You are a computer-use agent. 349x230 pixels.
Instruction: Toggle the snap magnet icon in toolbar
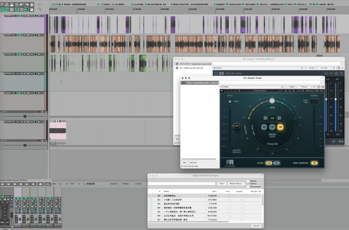point(27,10)
